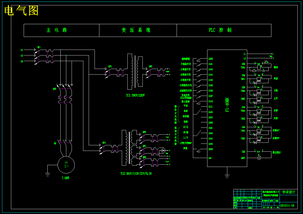Click the X403 input terminal label

click(211, 75)
